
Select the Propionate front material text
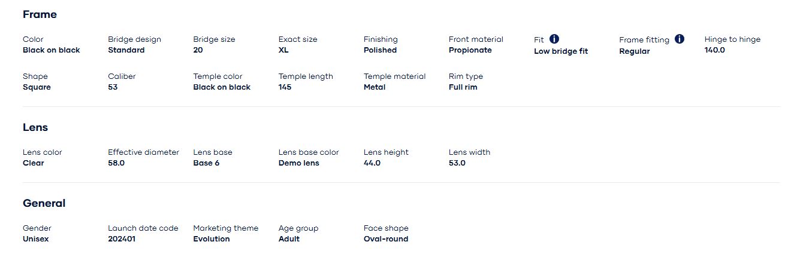click(470, 50)
